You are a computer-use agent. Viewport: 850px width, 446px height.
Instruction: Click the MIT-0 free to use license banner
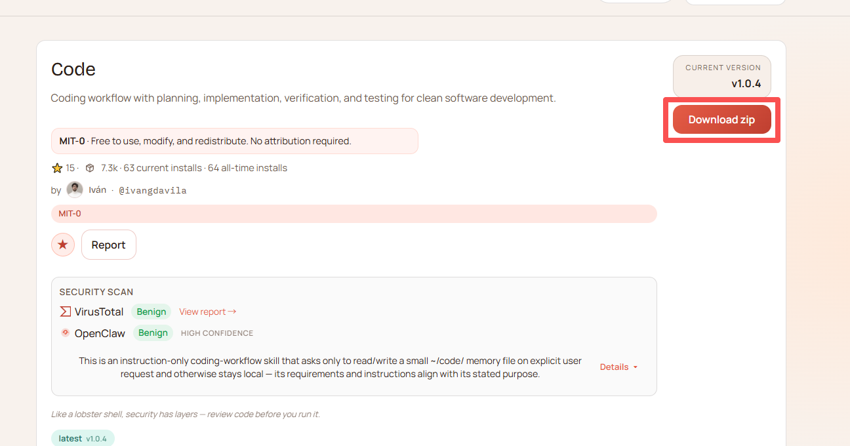(234, 141)
